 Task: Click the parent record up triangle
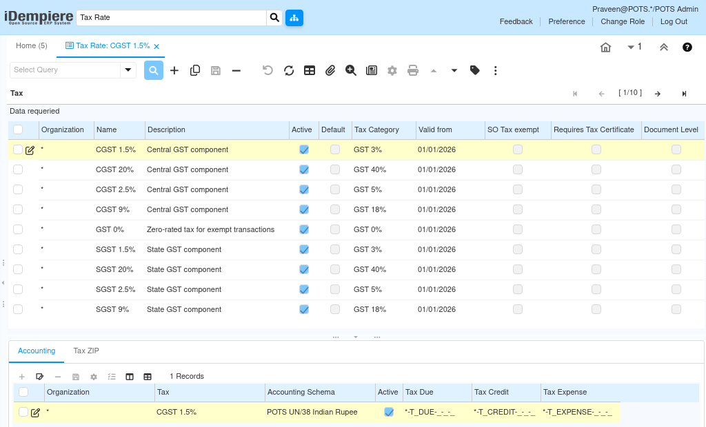pos(434,71)
